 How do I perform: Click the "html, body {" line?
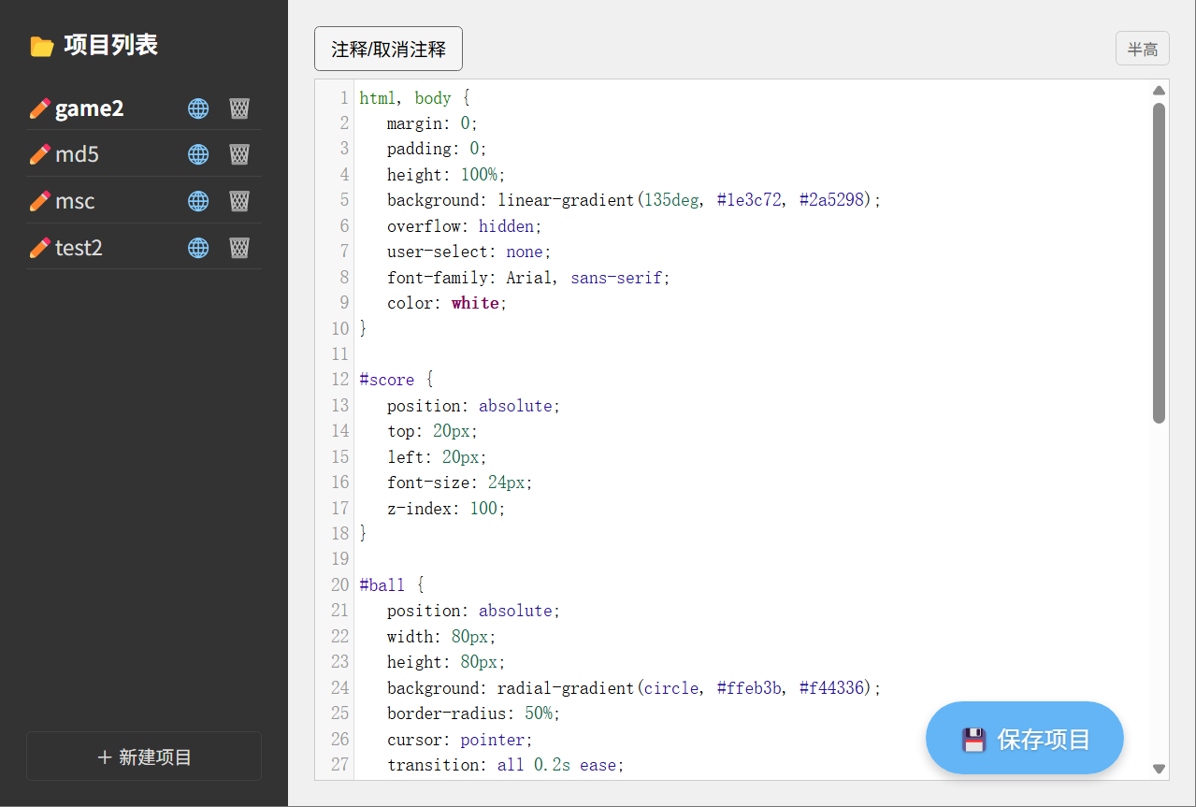pos(414,98)
